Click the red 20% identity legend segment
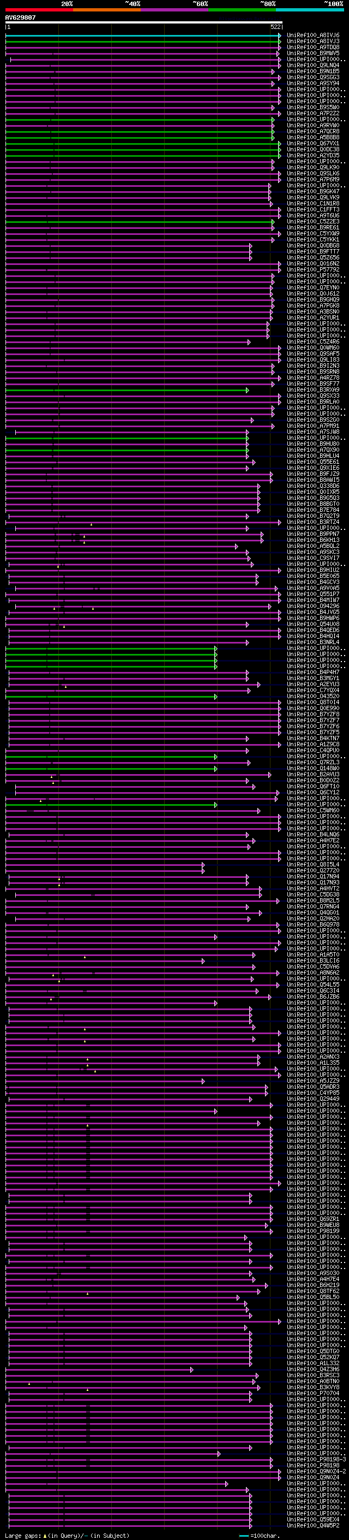 39,10
